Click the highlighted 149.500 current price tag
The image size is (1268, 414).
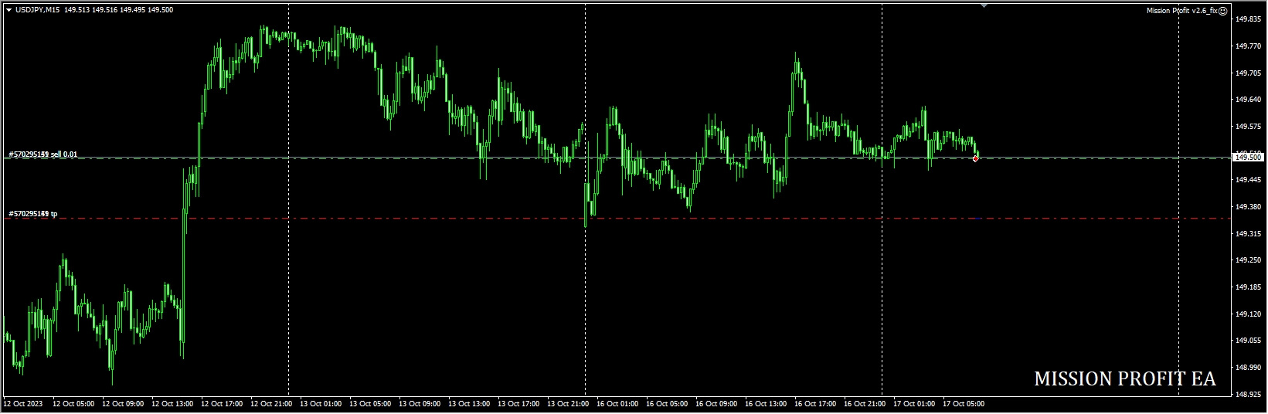point(1248,157)
